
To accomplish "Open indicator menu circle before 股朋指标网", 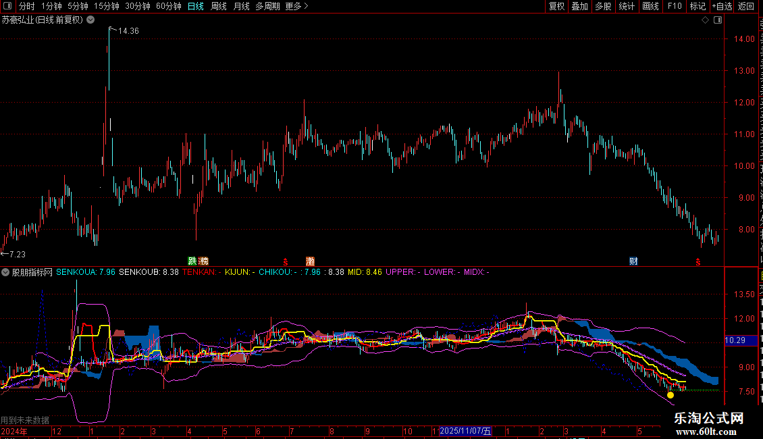I will coord(5,272).
